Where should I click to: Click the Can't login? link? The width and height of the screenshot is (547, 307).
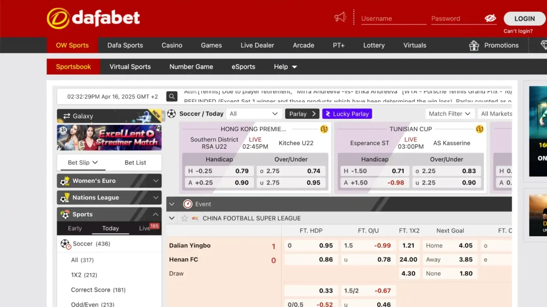[518, 31]
